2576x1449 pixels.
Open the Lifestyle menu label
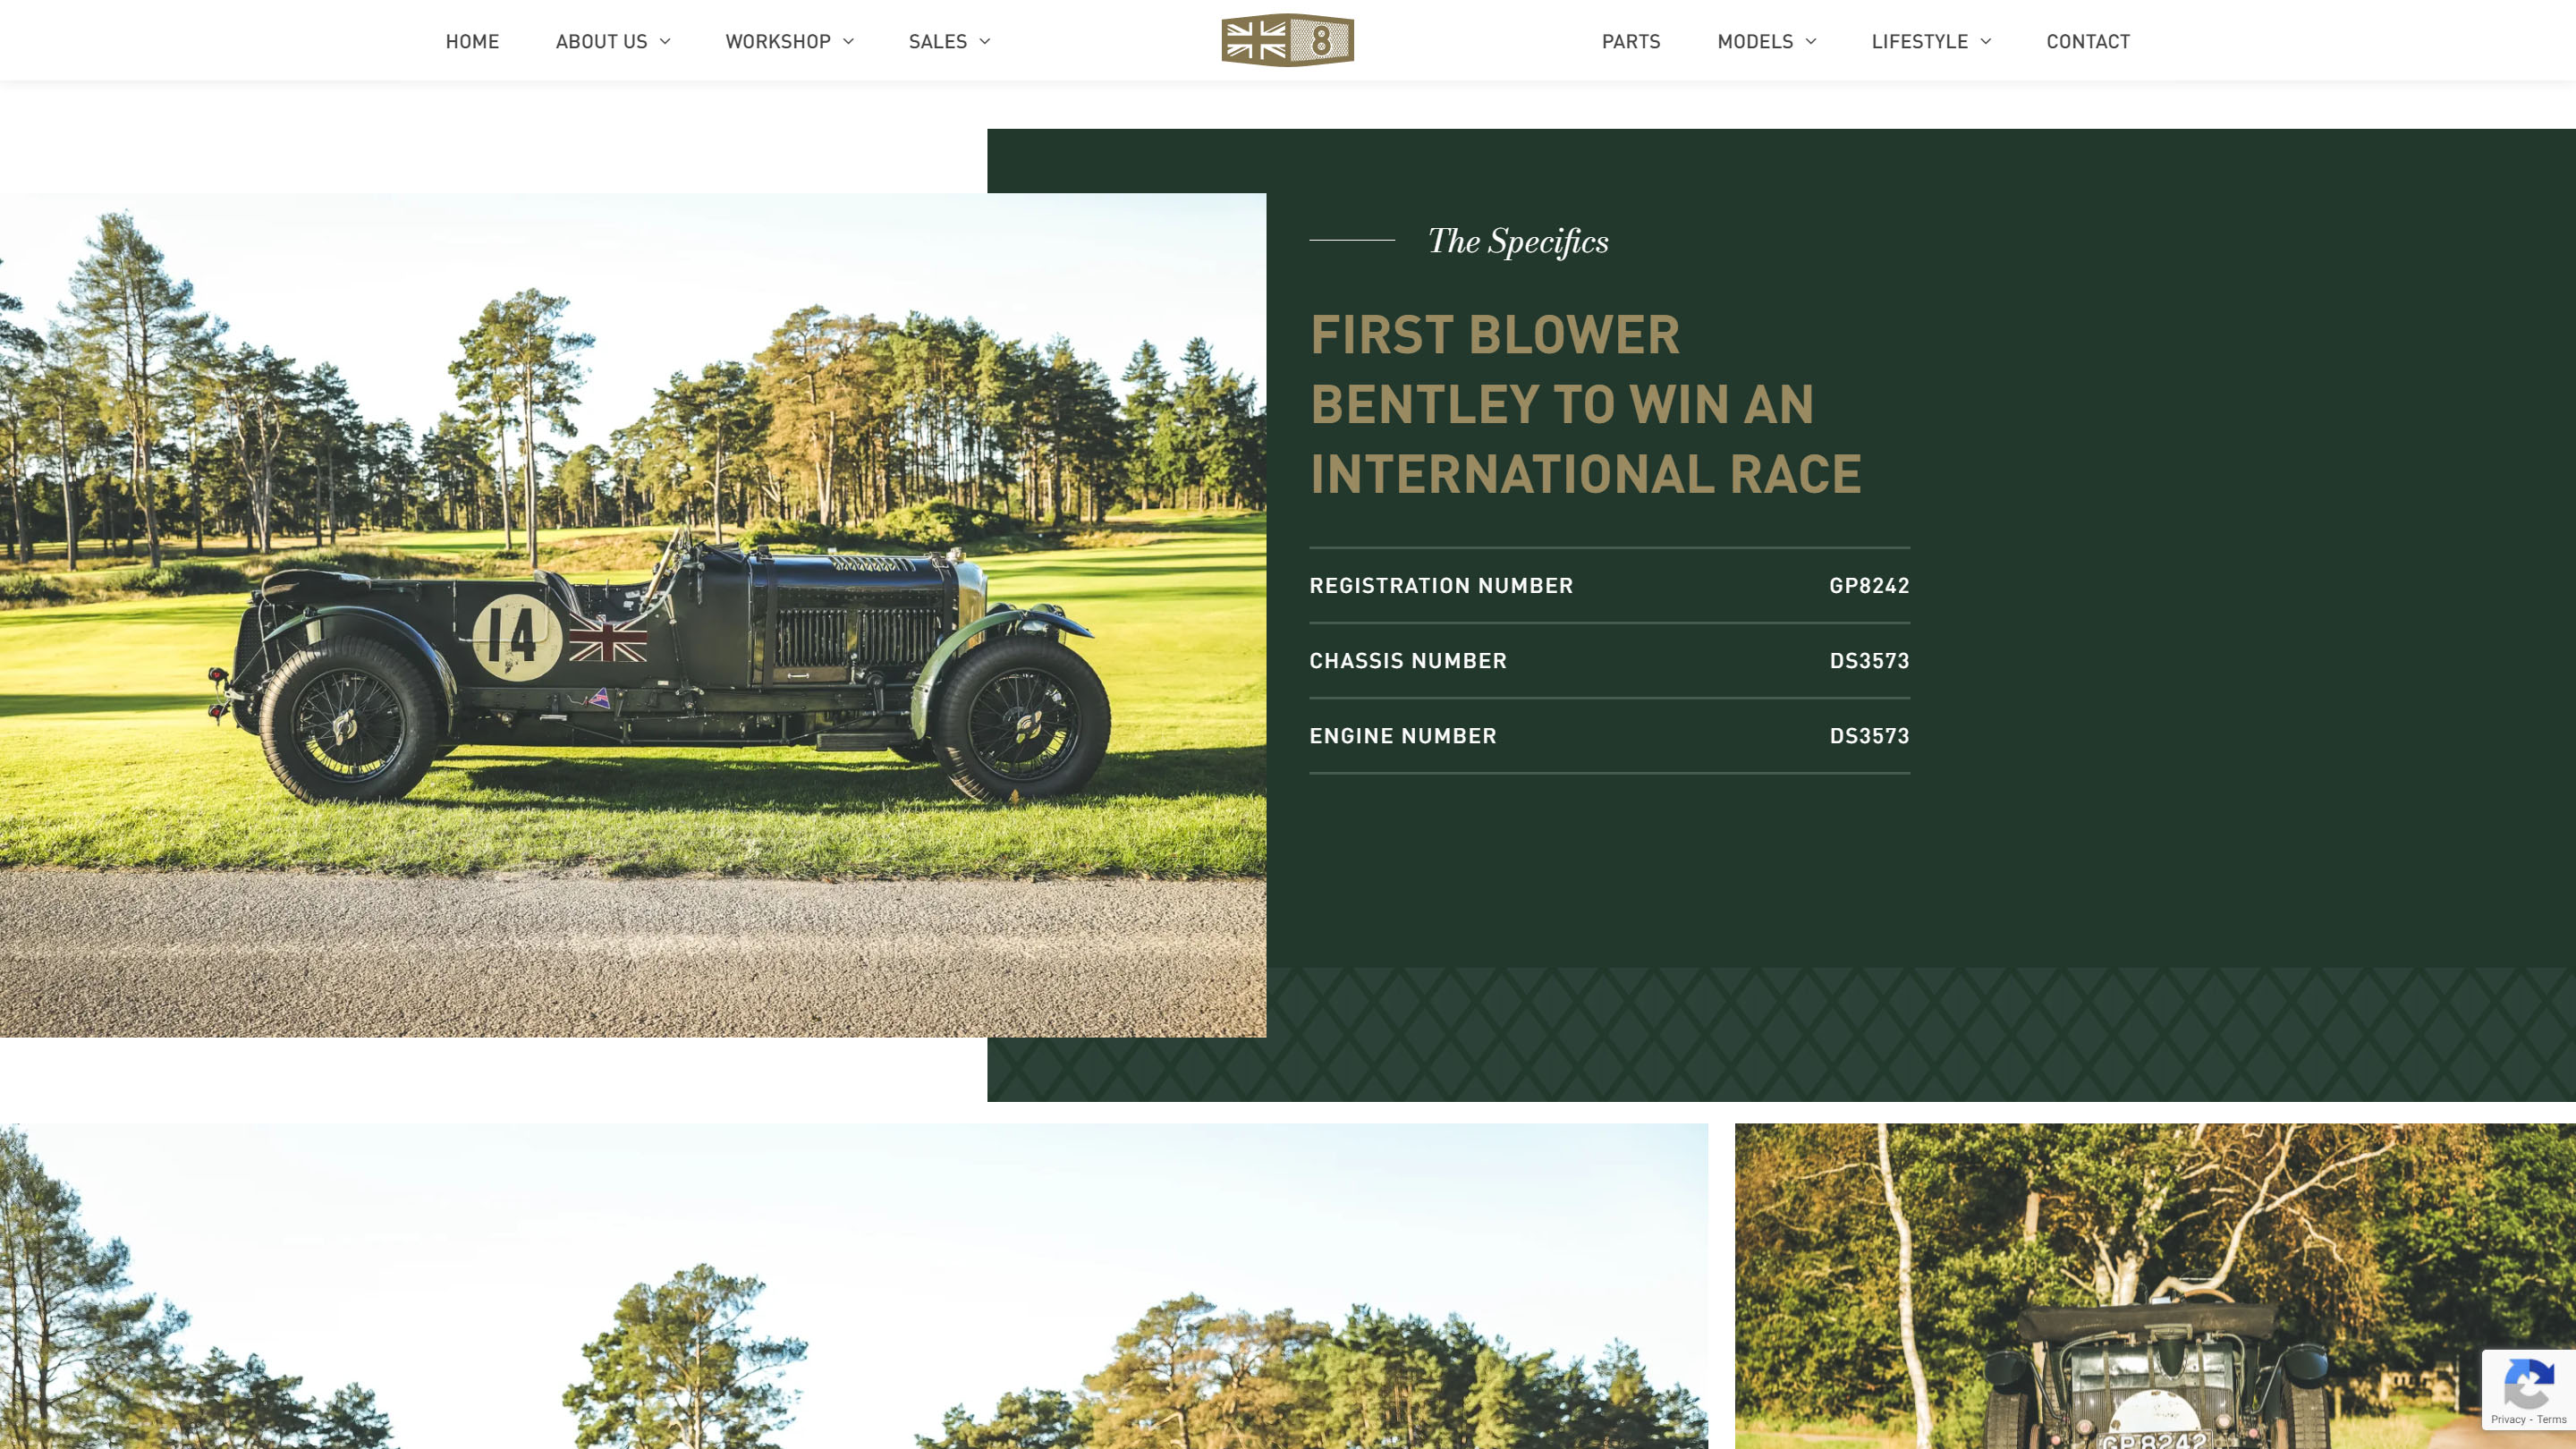point(1919,41)
